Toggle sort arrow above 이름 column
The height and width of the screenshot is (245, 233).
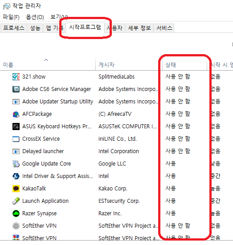point(46,60)
